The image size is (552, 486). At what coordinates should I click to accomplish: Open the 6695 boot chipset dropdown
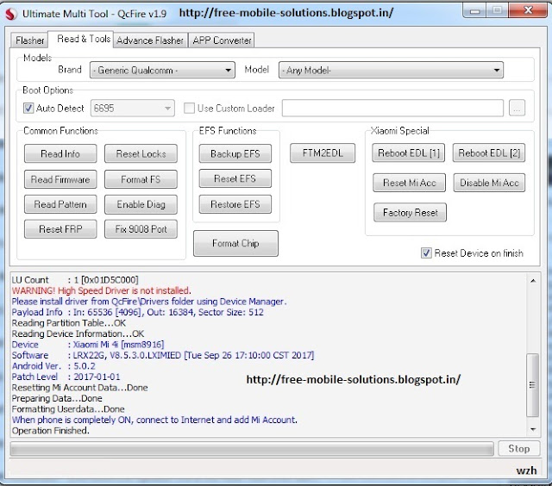pyautogui.click(x=132, y=108)
